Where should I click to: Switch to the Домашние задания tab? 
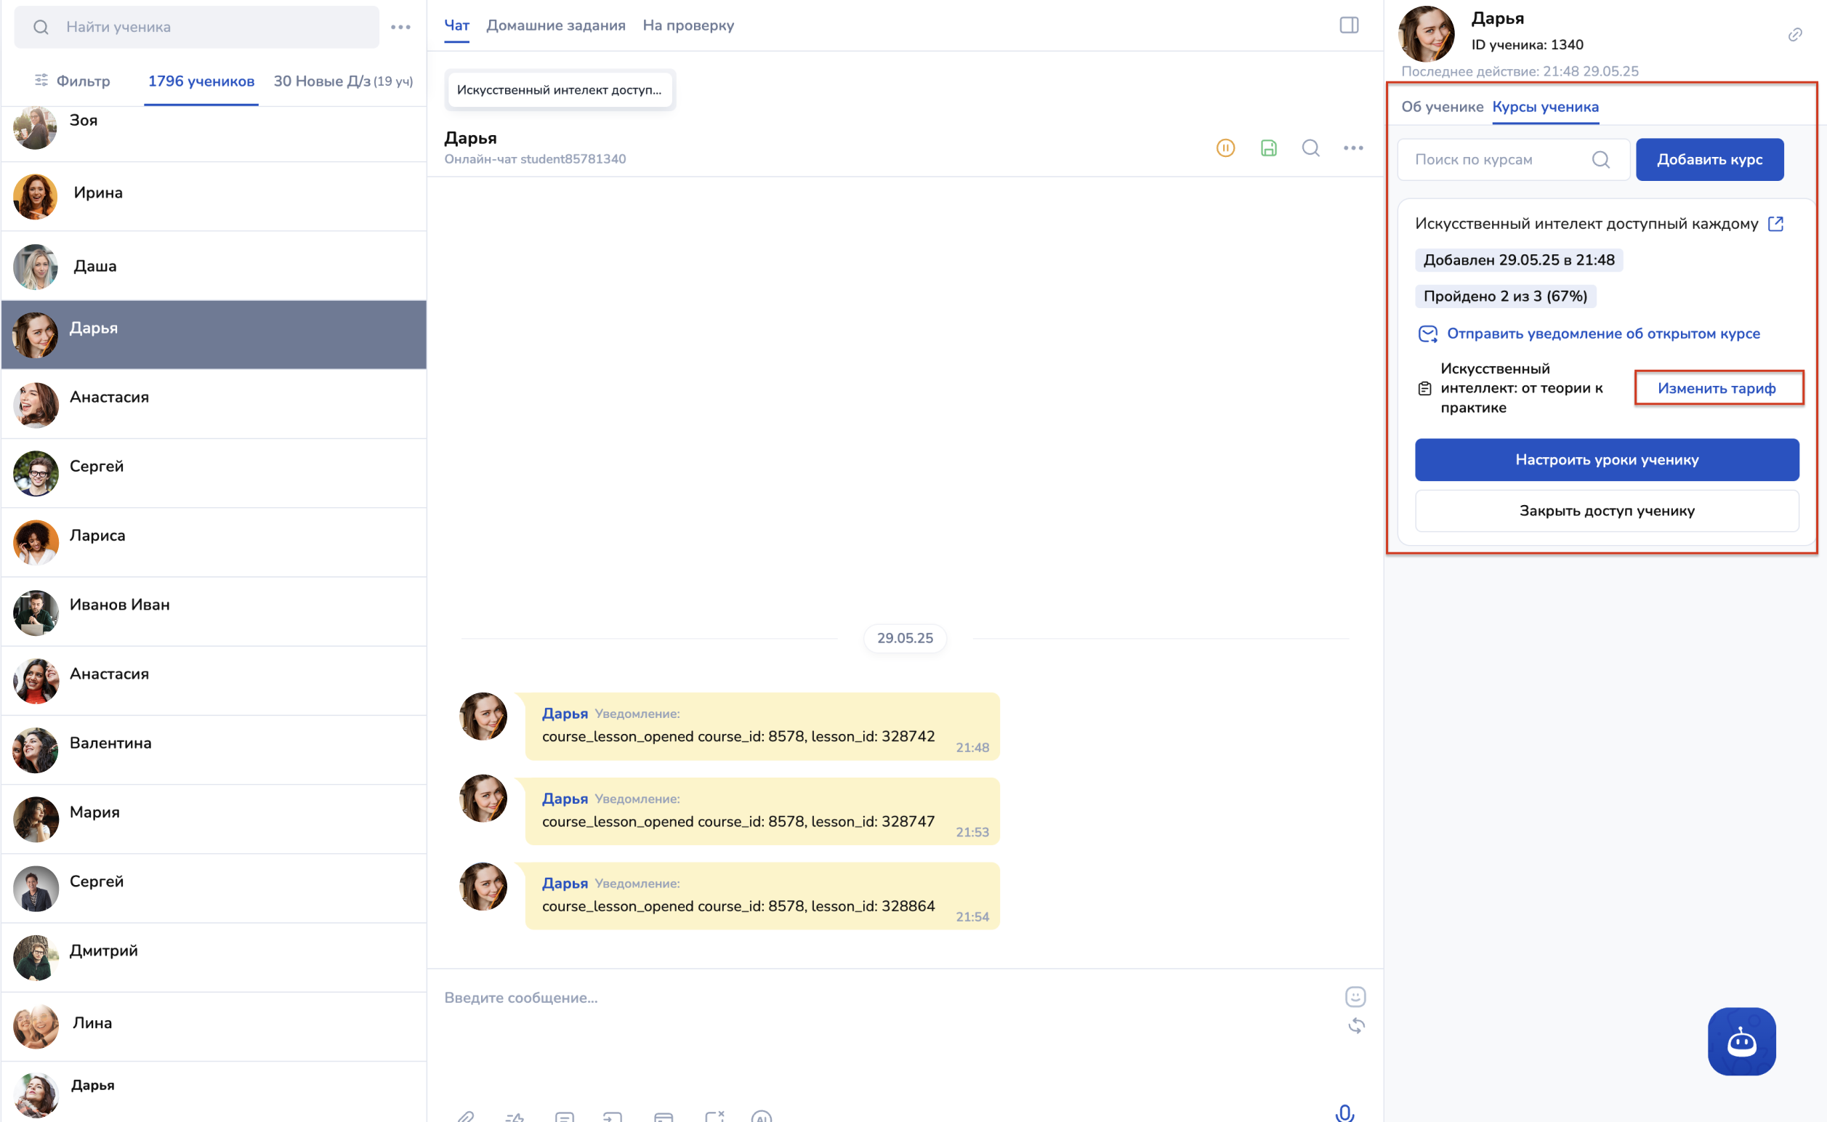(x=555, y=25)
